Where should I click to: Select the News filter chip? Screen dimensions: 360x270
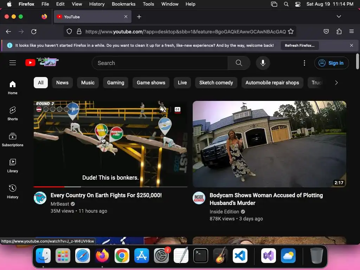[62, 83]
